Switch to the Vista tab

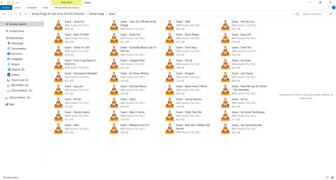coord(45,7)
